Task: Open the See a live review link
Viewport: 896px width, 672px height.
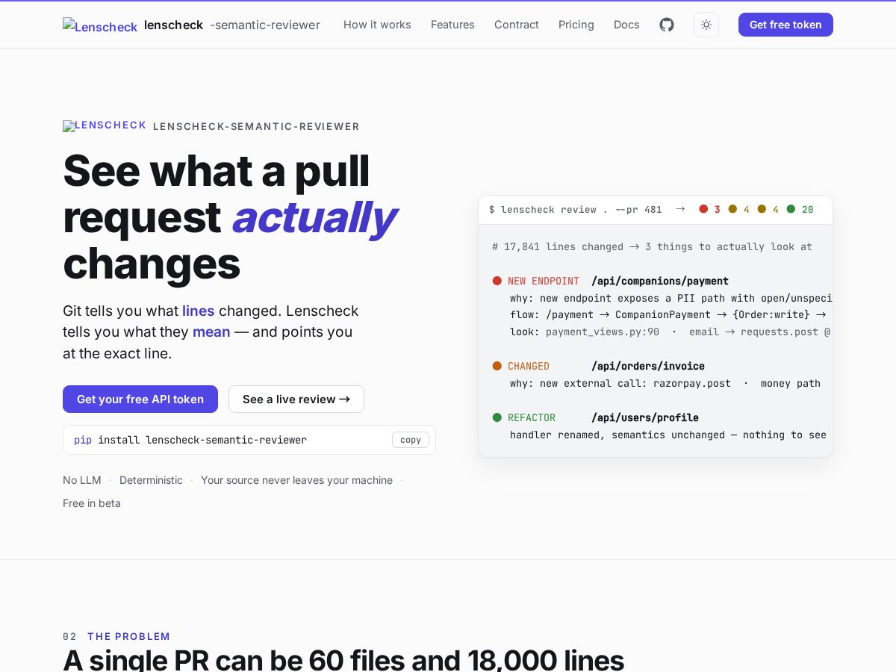Action: pyautogui.click(x=296, y=399)
